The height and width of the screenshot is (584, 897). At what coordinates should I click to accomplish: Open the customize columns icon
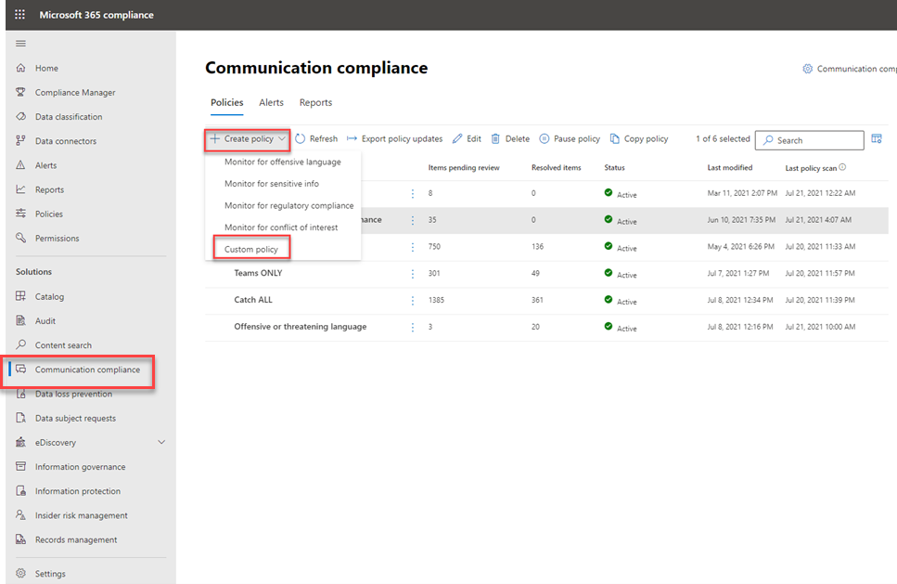coord(877,138)
